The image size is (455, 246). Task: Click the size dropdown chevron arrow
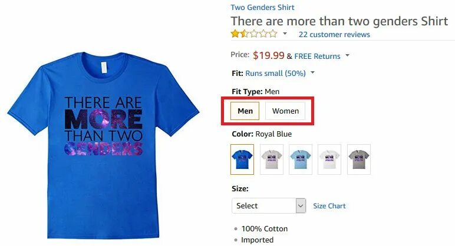tap(301, 206)
